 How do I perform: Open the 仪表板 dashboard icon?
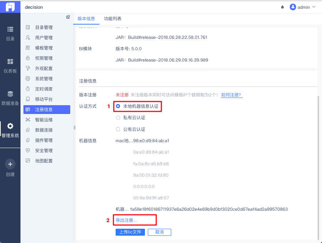[10, 62]
